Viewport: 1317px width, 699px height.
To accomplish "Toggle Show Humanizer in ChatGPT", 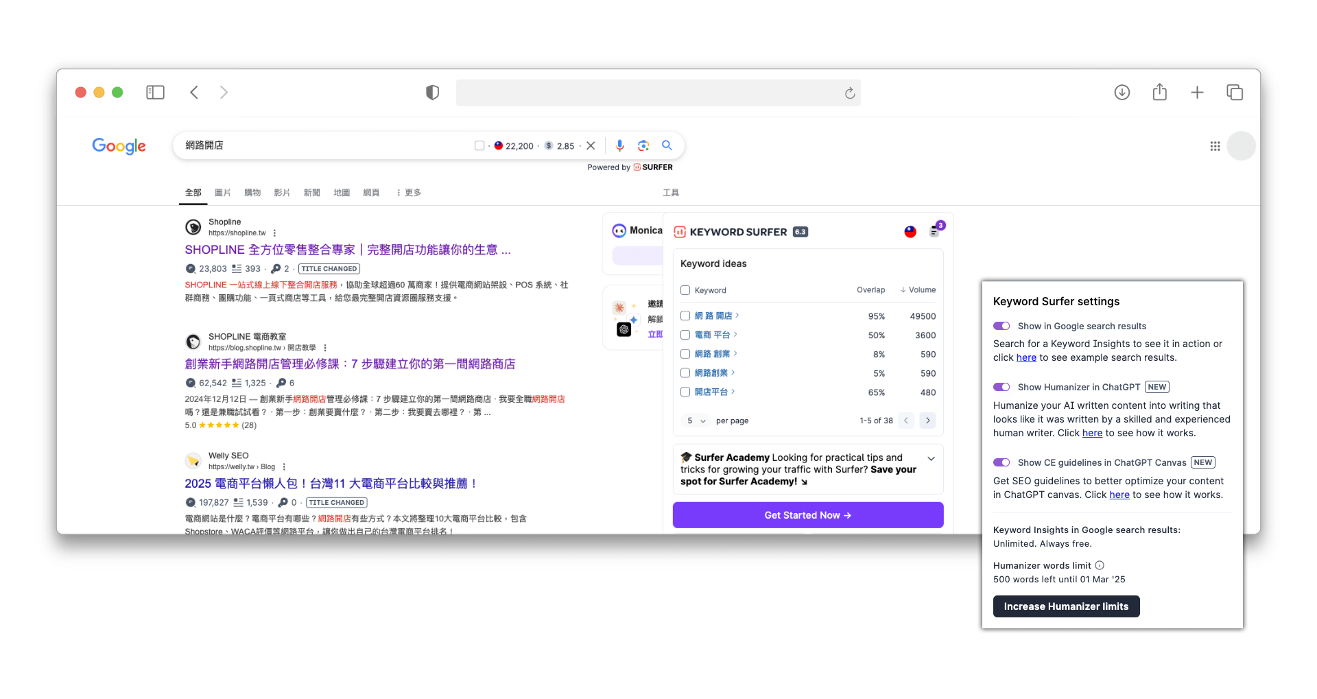I will click(x=1001, y=387).
